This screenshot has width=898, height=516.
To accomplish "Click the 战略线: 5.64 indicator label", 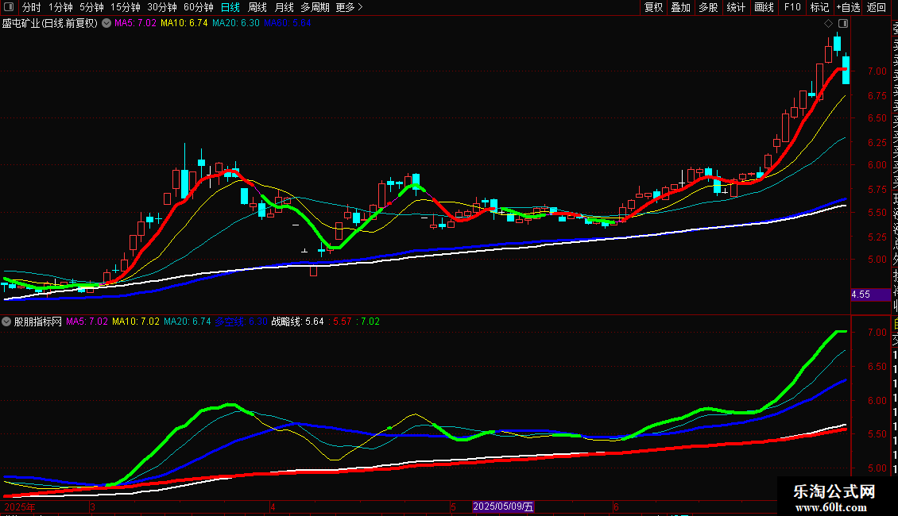I will click(297, 322).
